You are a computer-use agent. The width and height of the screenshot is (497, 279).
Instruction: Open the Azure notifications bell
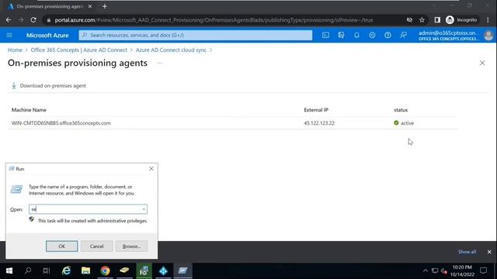(356, 35)
